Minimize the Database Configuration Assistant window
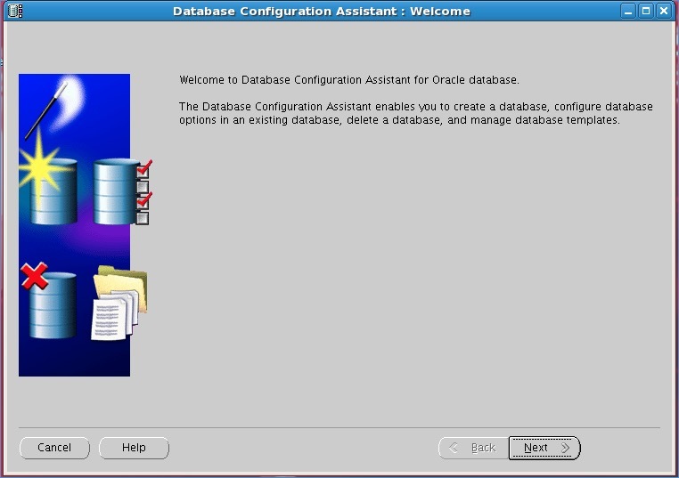This screenshot has width=679, height=478. 628,11
